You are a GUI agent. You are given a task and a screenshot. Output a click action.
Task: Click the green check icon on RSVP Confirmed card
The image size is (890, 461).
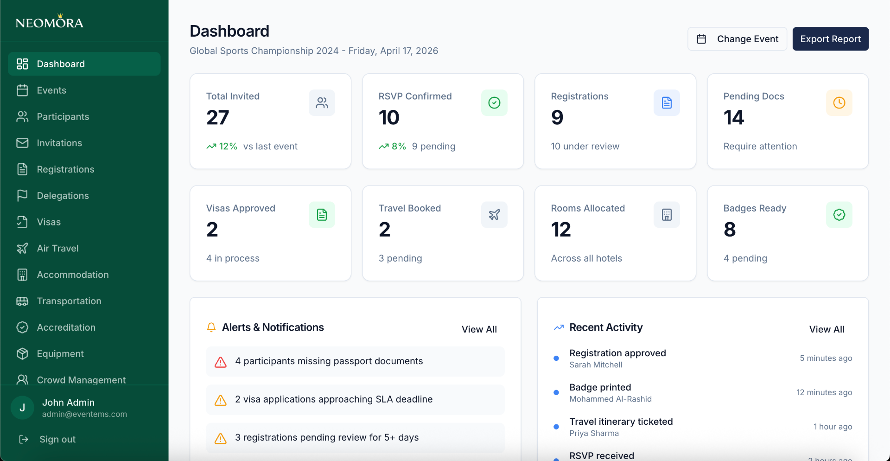(494, 102)
